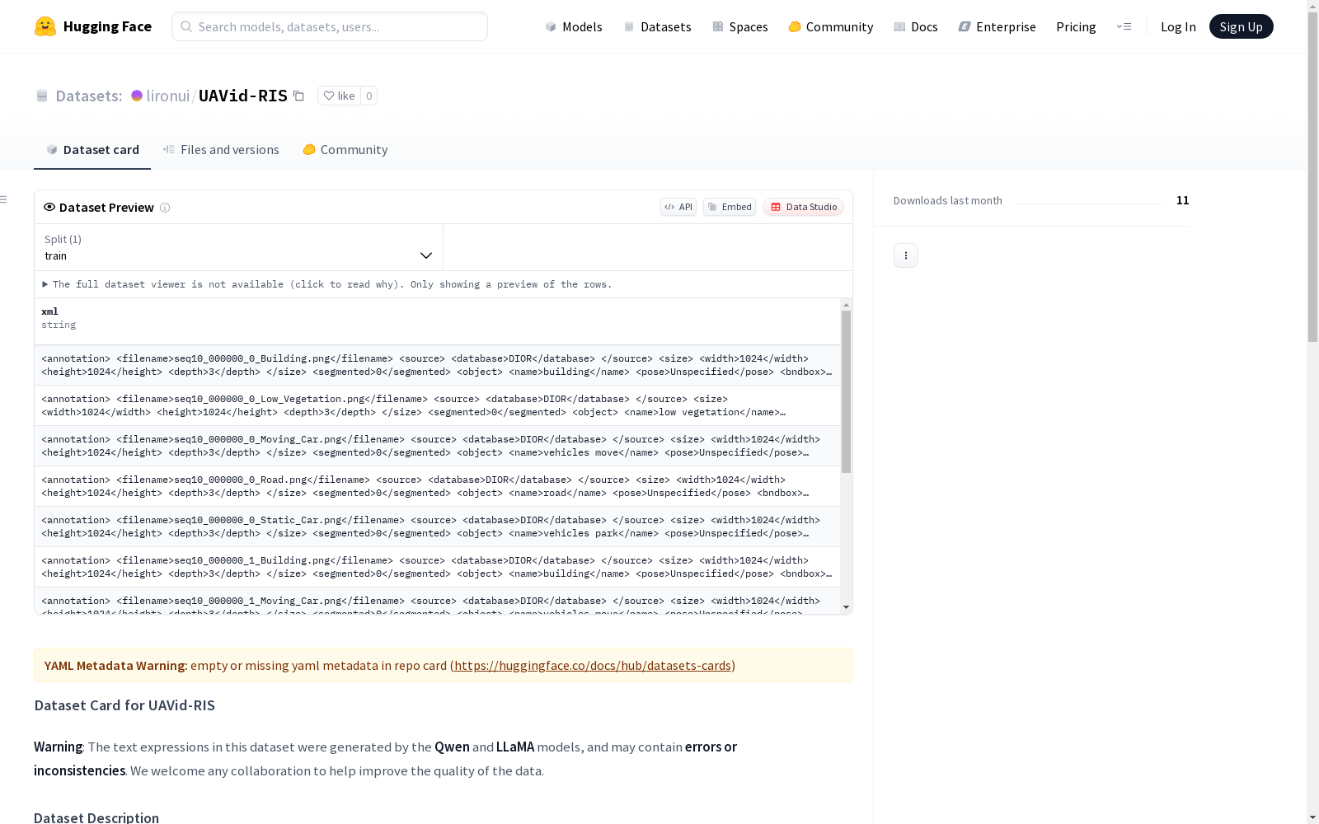Open the Models nav item
Image resolution: width=1319 pixels, height=824 pixels.
(574, 26)
